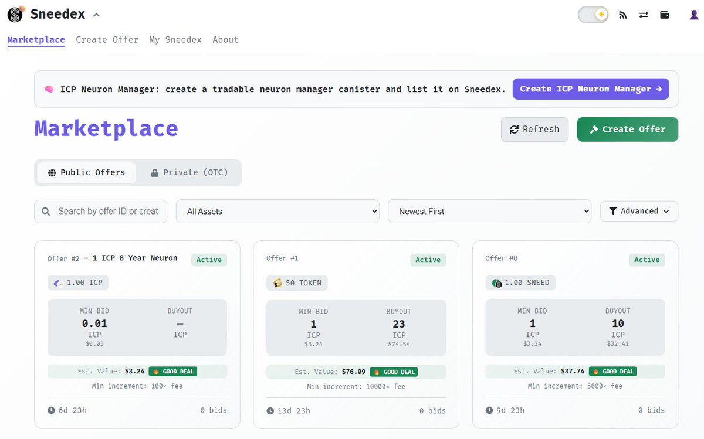The image size is (704, 439).
Task: Click the 1.00 SNEED asset chip
Action: pos(520,283)
